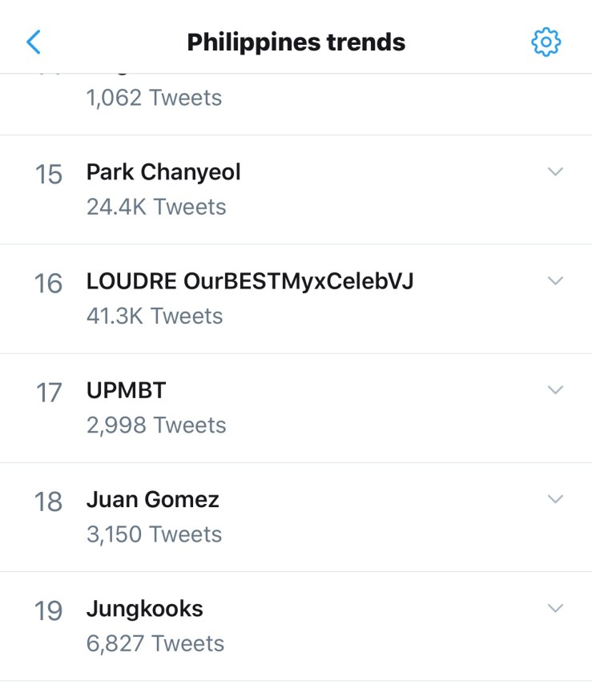Expand options for Park Chanyeol trend

pyautogui.click(x=555, y=171)
